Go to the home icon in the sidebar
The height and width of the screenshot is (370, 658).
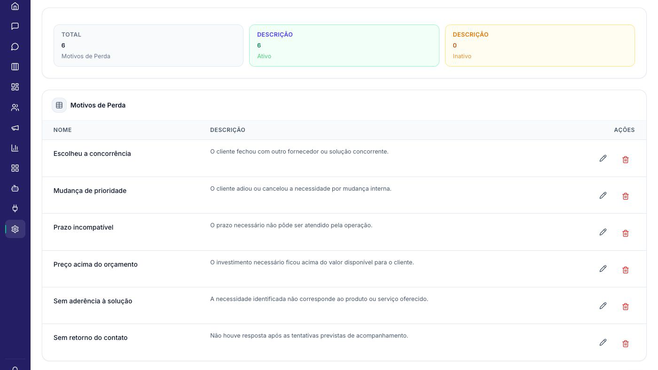point(15,6)
